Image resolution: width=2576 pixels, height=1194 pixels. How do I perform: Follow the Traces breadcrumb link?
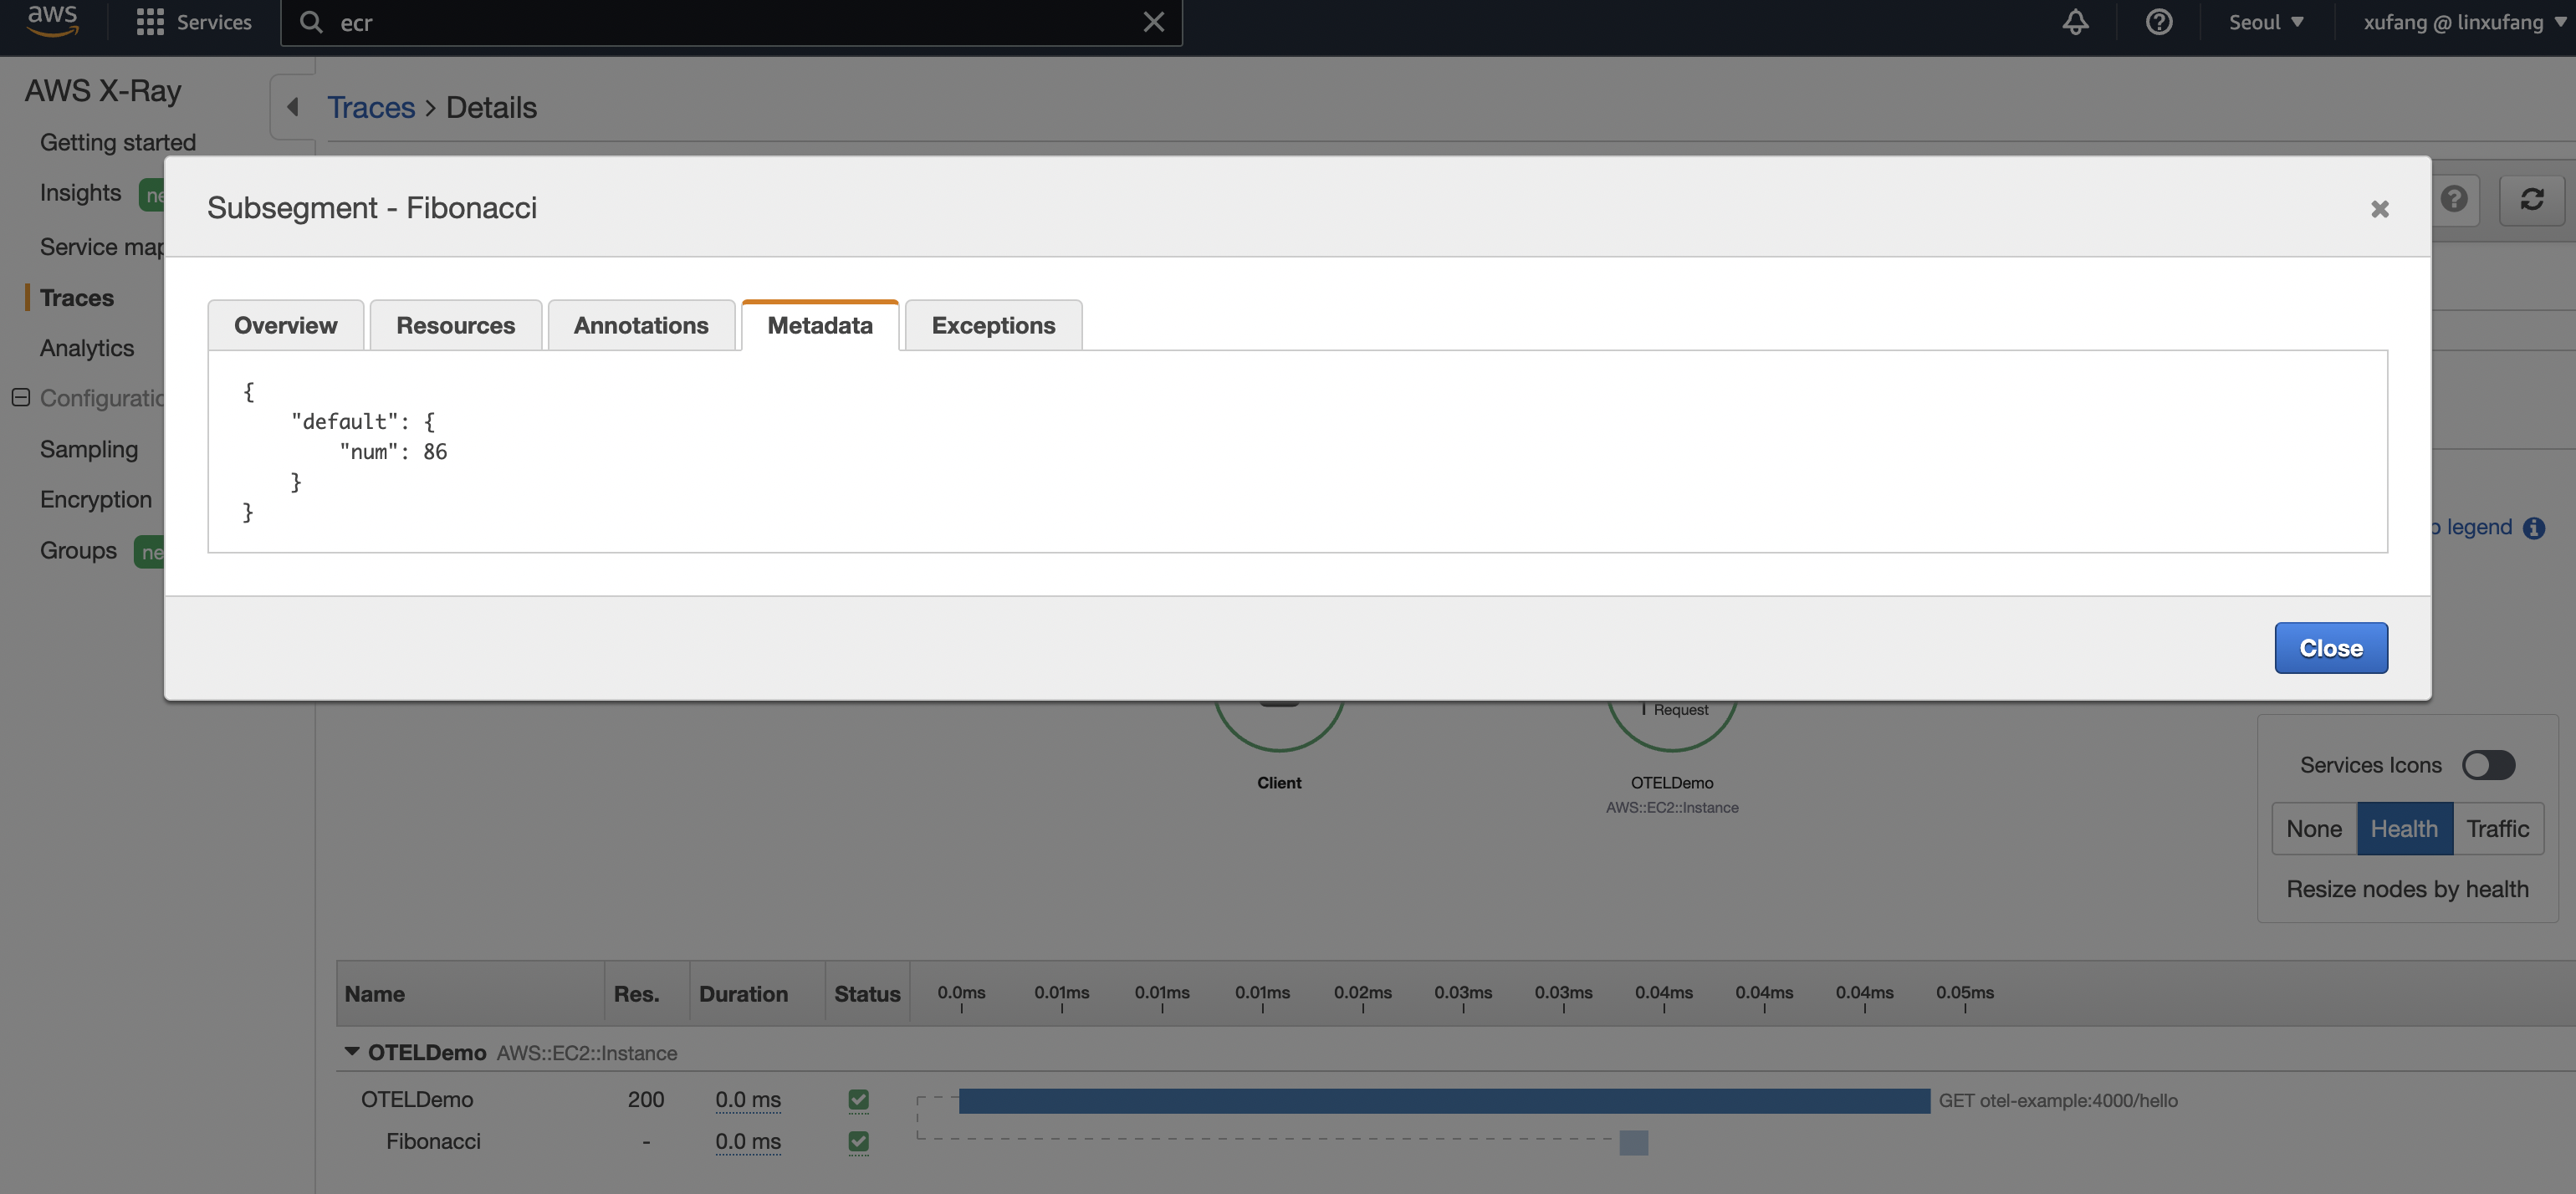coord(371,107)
